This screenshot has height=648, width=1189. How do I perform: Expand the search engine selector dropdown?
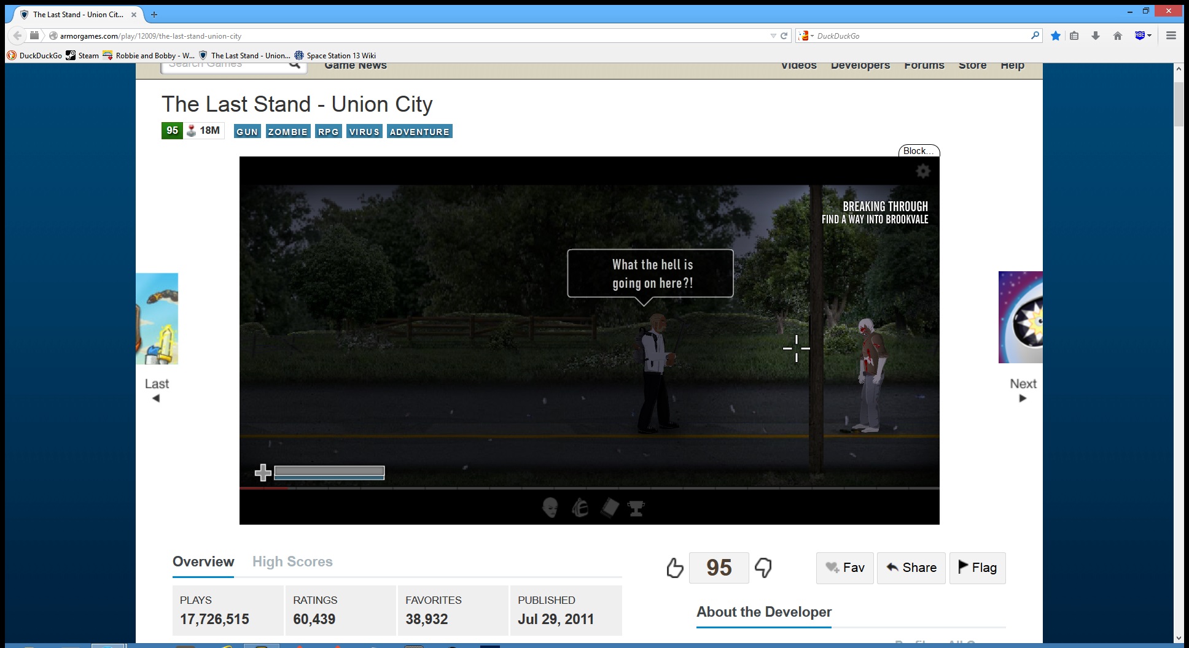pyautogui.click(x=806, y=36)
